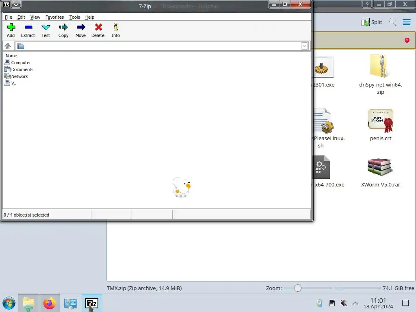Click the muted volume tray icon
Viewport: 416px width, 312px height.
pyautogui.click(x=344, y=303)
